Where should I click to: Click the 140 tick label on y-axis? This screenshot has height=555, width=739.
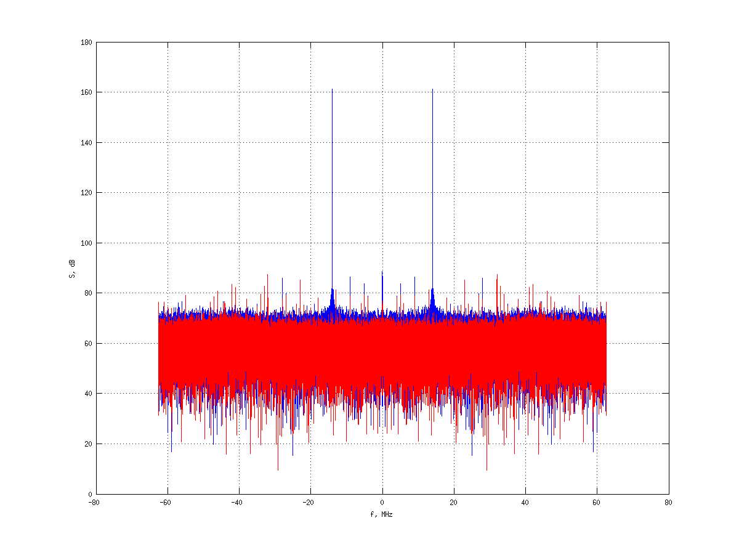coord(86,143)
